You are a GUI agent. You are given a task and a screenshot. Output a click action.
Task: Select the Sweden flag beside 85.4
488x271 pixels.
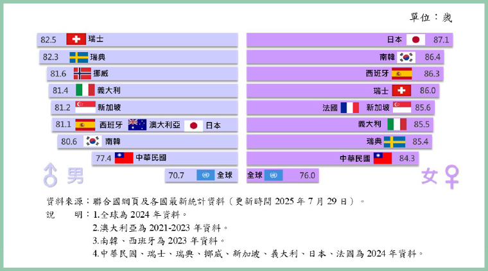point(394,141)
